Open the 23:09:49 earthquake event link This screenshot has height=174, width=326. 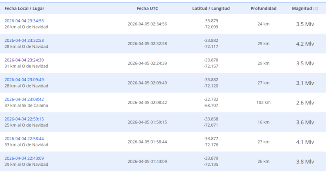(24, 80)
